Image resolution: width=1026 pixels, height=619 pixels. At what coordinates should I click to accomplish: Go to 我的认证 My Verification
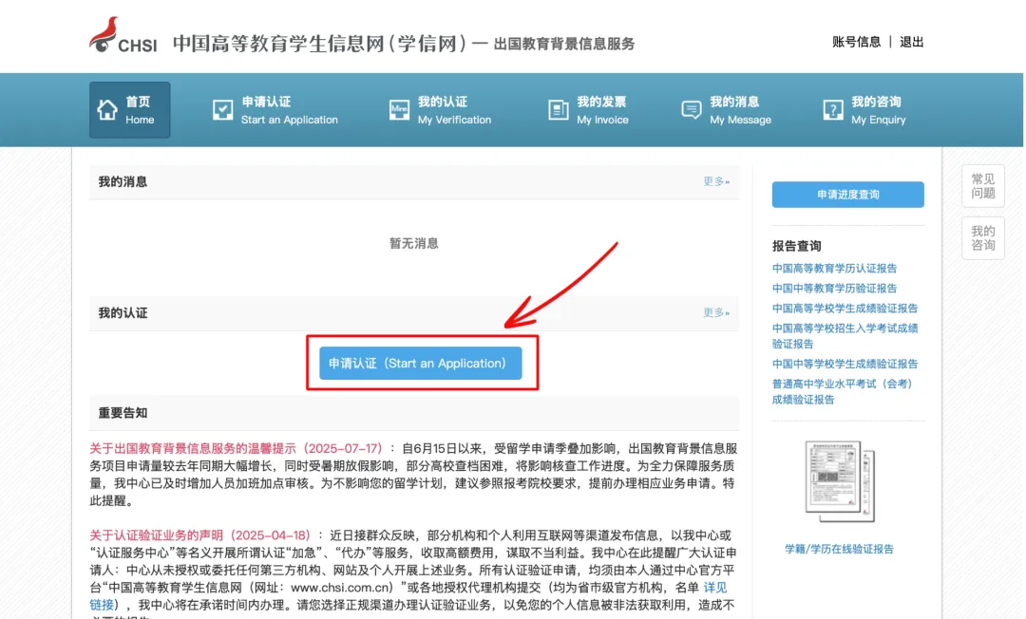pos(441,110)
